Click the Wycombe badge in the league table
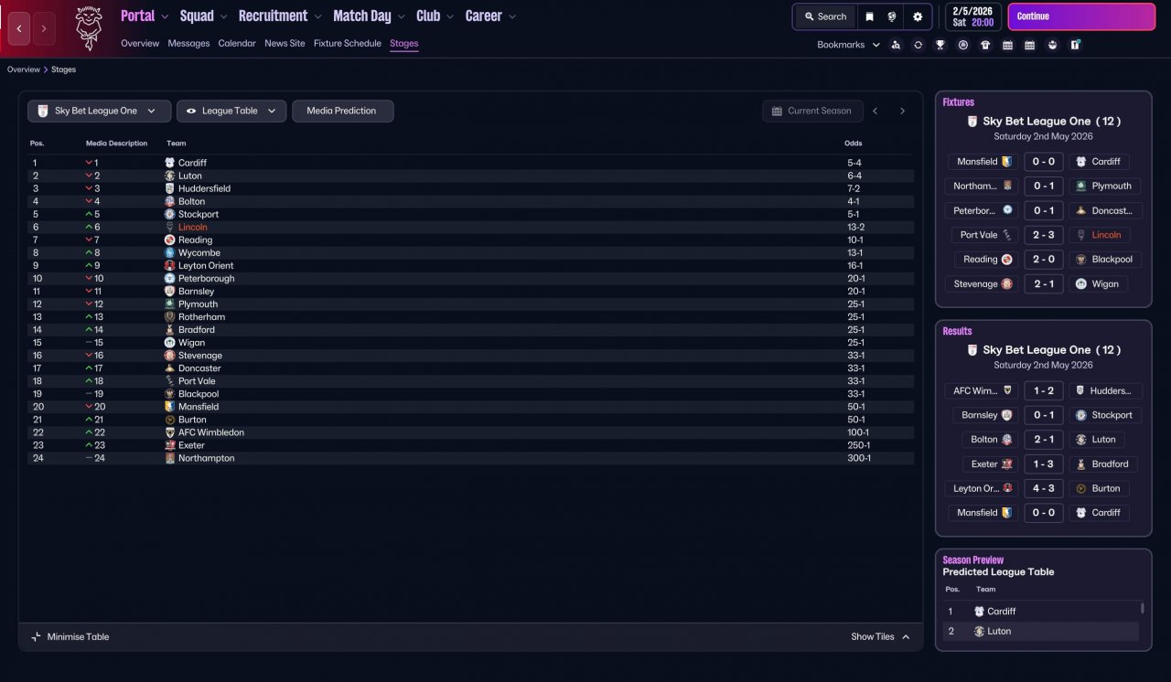 pyautogui.click(x=169, y=252)
